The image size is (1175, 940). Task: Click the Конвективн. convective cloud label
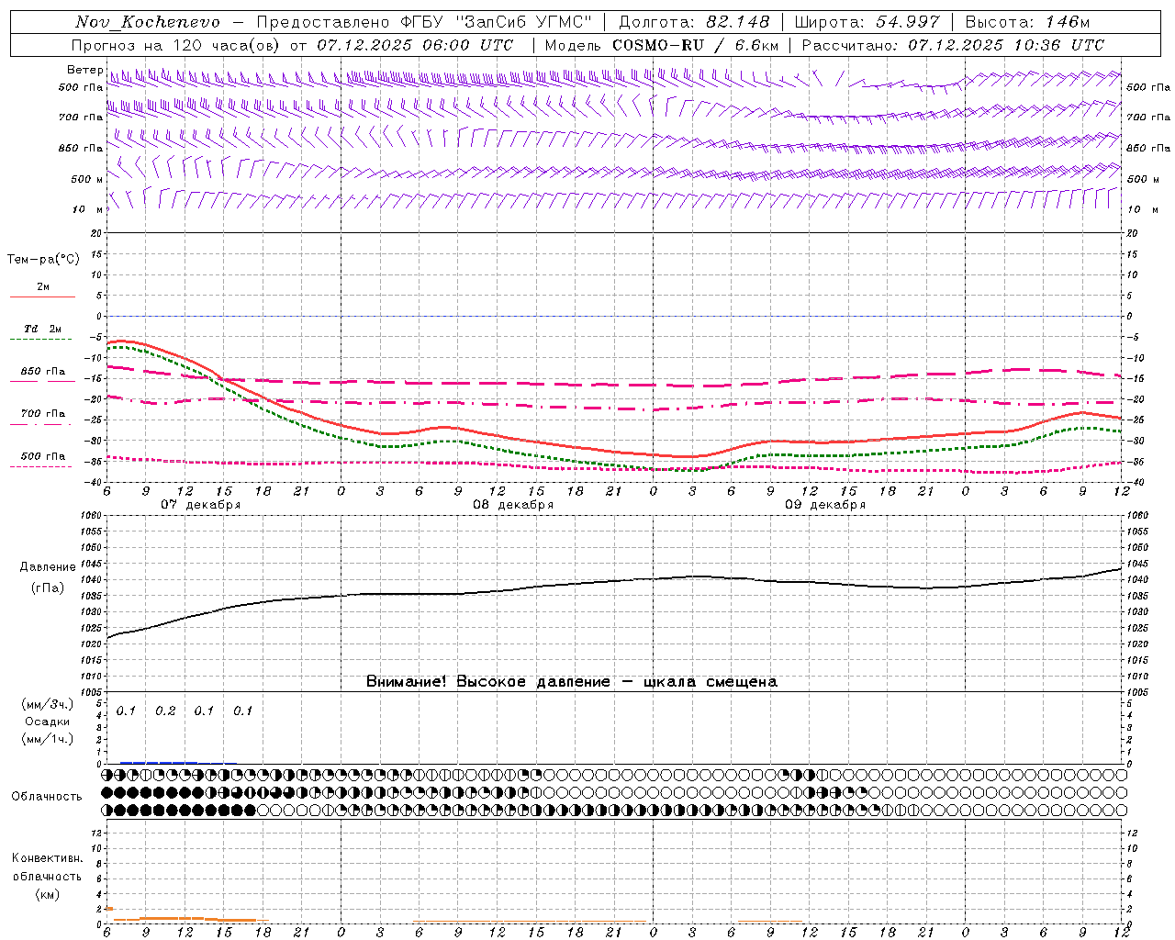pos(47,858)
